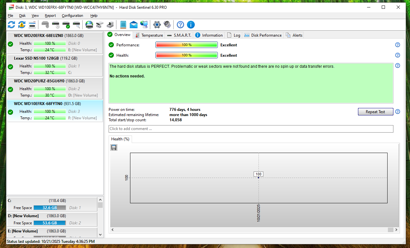Click the disk with green checkmark toolbar icon
Screen dimensions: 410x248
[x=66, y=24]
